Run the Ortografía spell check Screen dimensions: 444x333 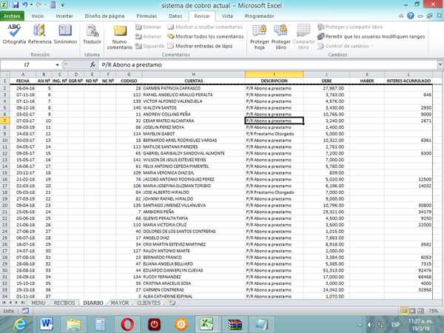click(x=14, y=34)
